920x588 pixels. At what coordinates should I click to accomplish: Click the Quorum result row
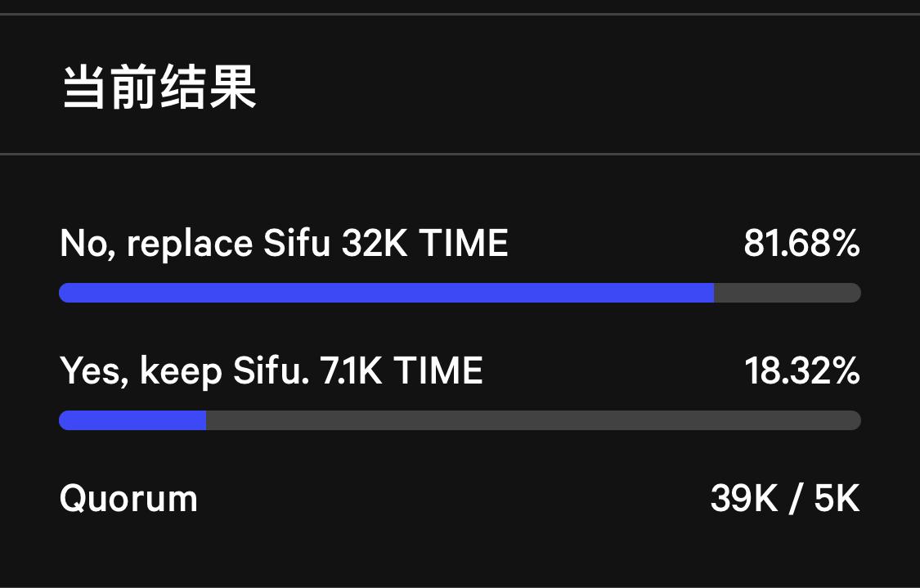pyautogui.click(x=460, y=498)
